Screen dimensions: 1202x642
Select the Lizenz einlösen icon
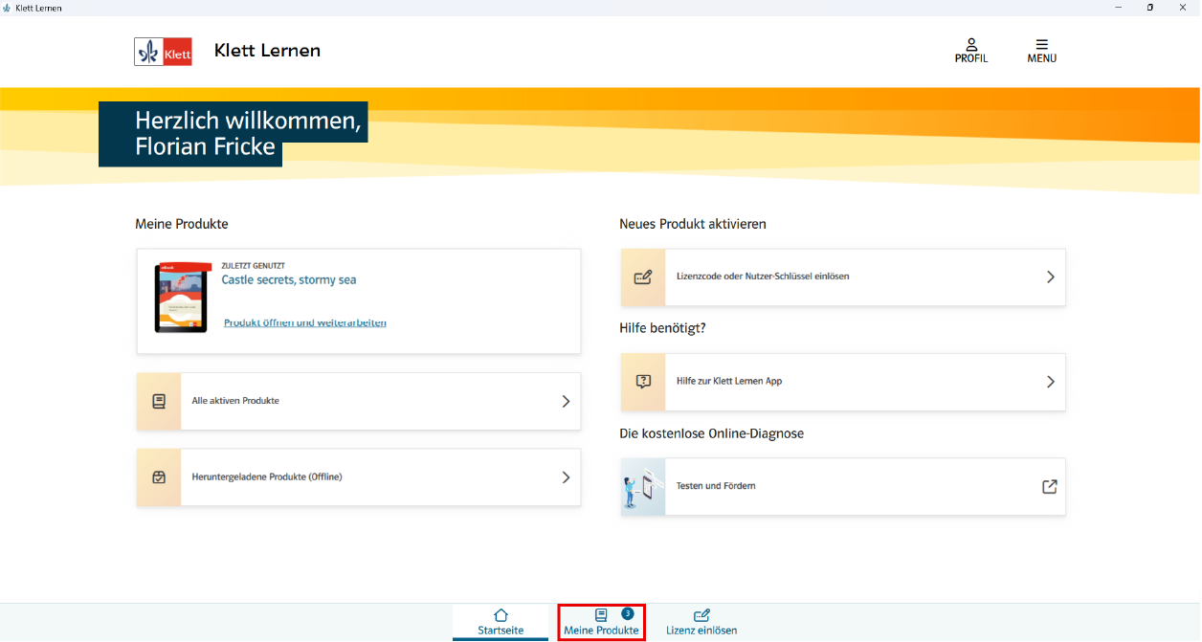tap(701, 616)
